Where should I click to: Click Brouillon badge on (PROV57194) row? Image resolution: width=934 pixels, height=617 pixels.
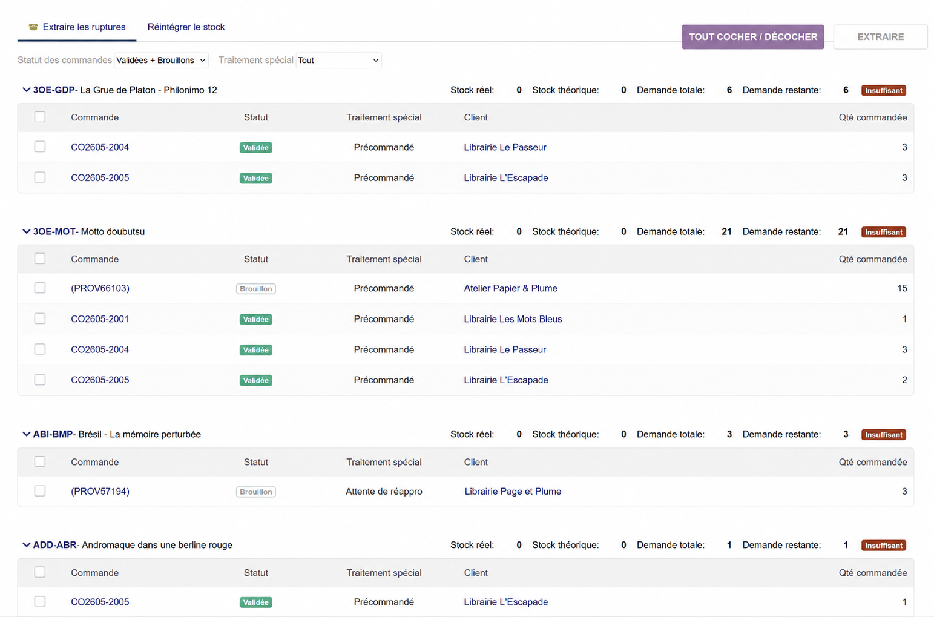pos(255,492)
